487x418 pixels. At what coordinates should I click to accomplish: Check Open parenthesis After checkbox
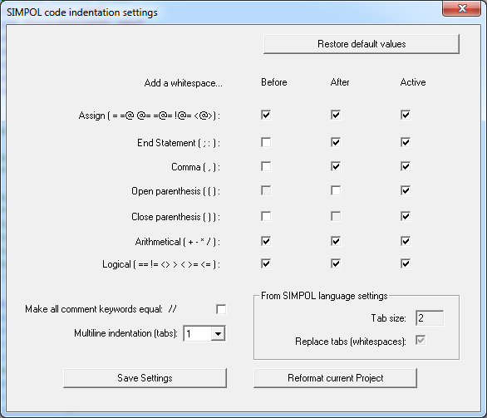point(336,190)
